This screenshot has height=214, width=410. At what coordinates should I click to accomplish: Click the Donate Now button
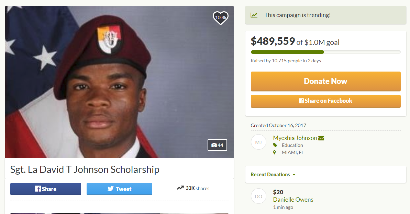325,81
